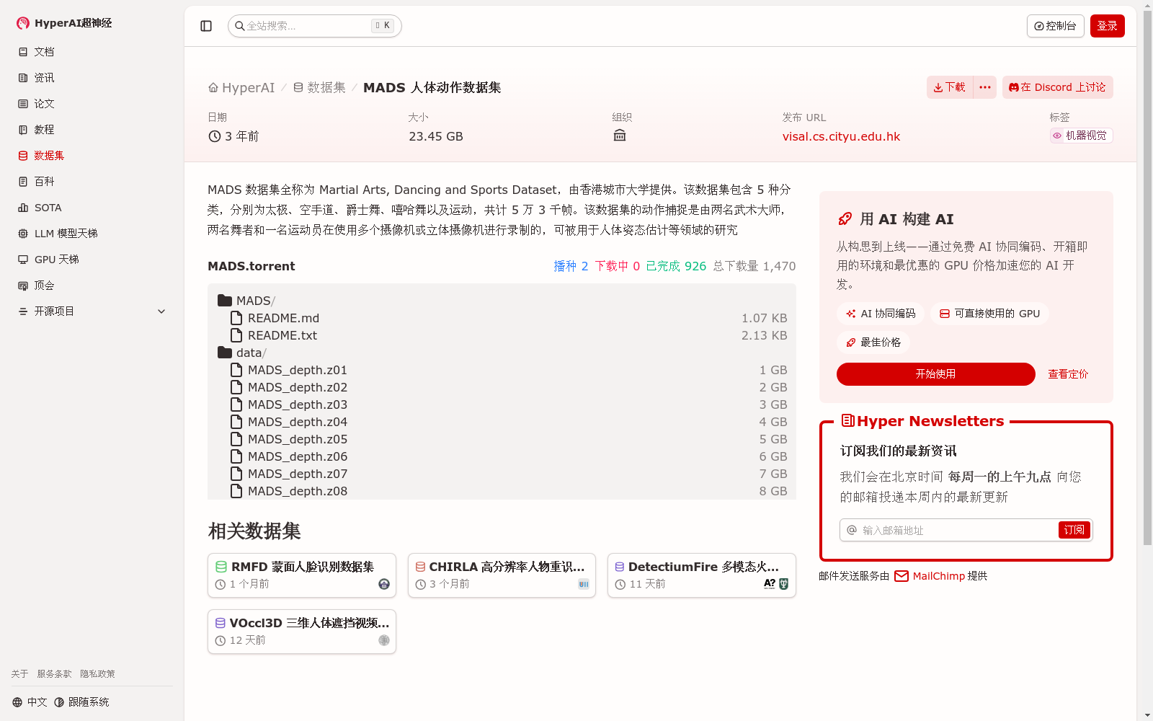Open CHIRLA 高分辨率人物重识 card
This screenshot has width=1153, height=721.
[x=502, y=575]
